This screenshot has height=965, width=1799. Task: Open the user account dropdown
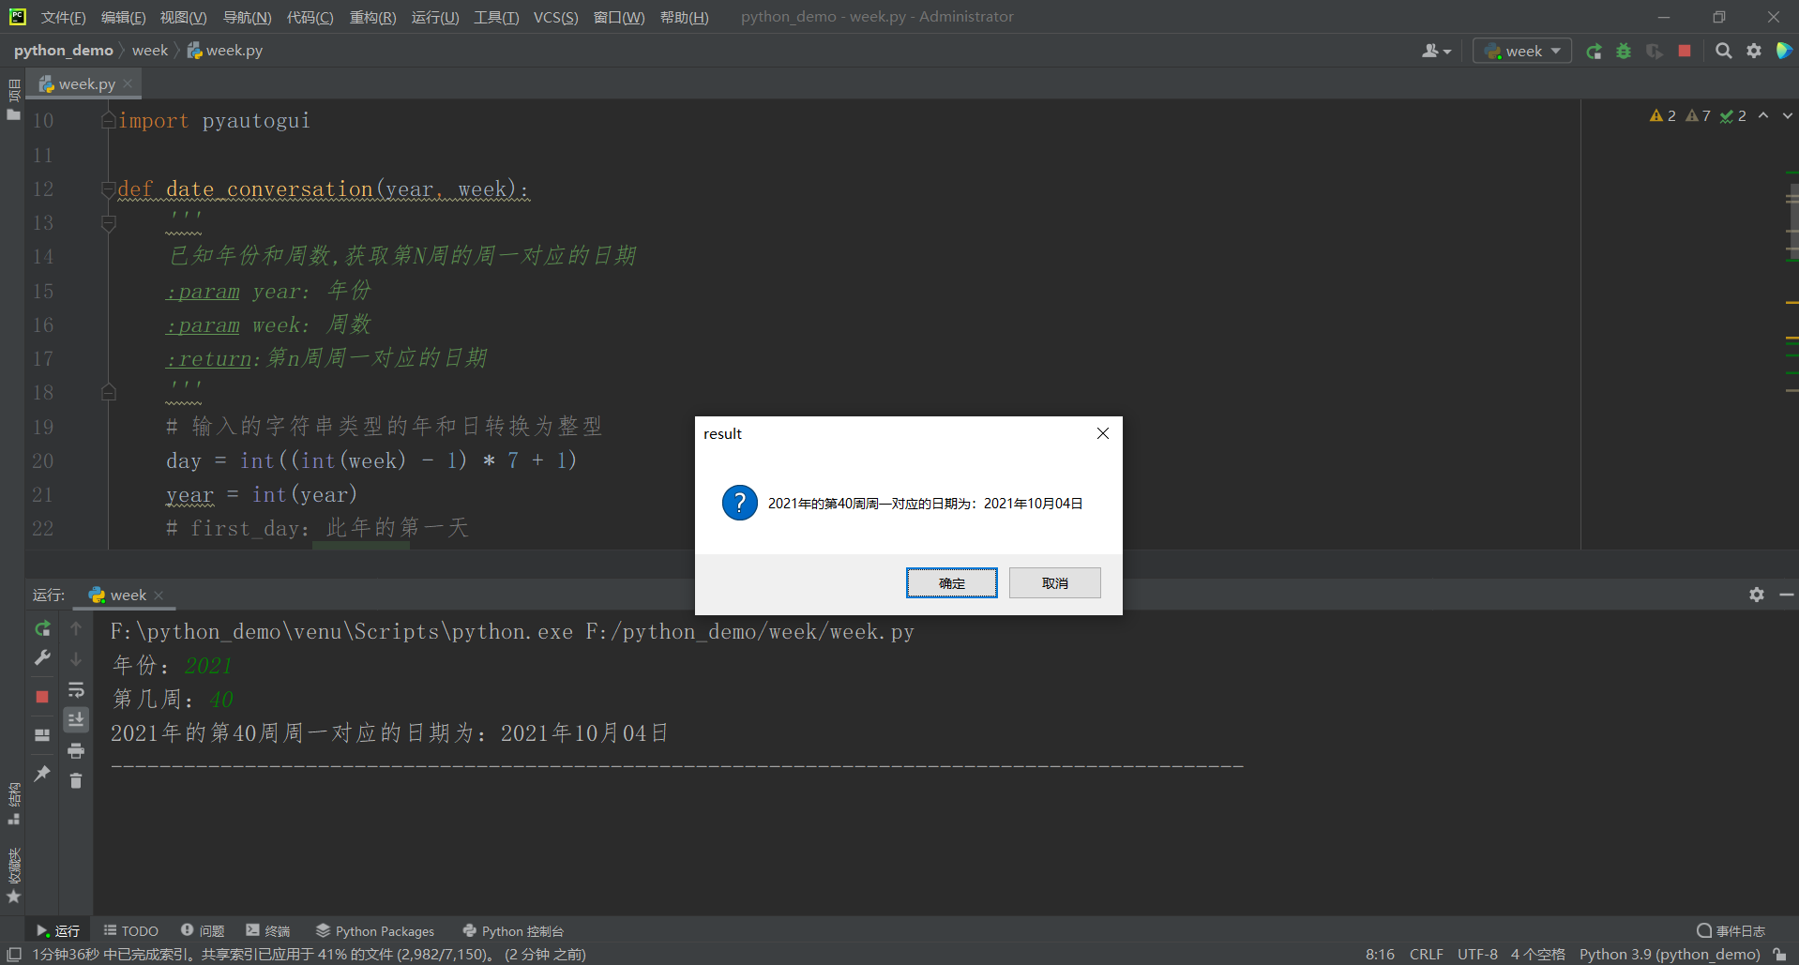[x=1436, y=52]
